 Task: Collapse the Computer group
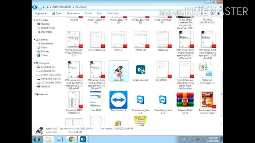pyautogui.click(x=34, y=63)
